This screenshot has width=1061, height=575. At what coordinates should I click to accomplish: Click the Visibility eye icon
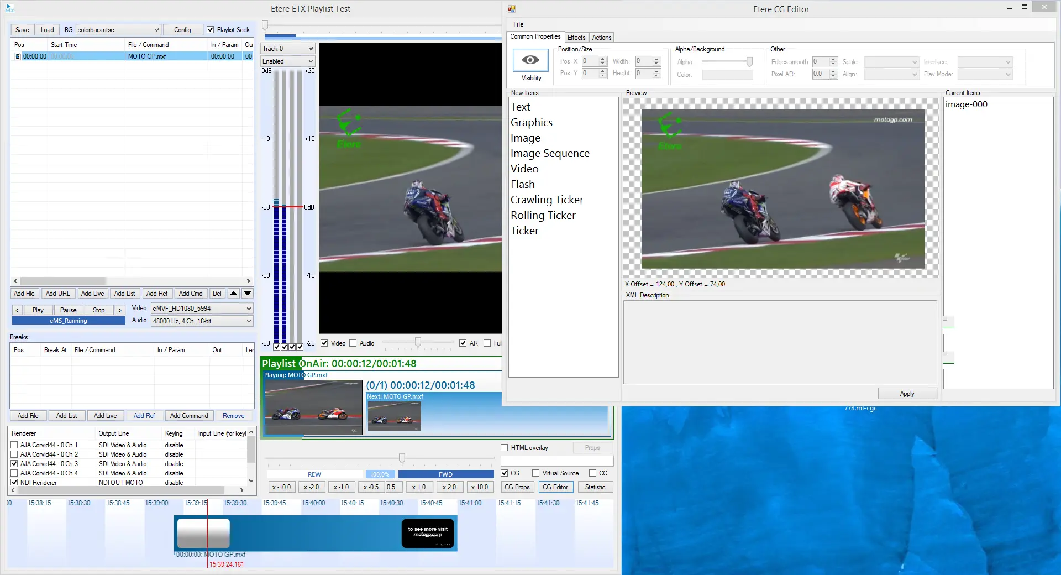coord(530,60)
